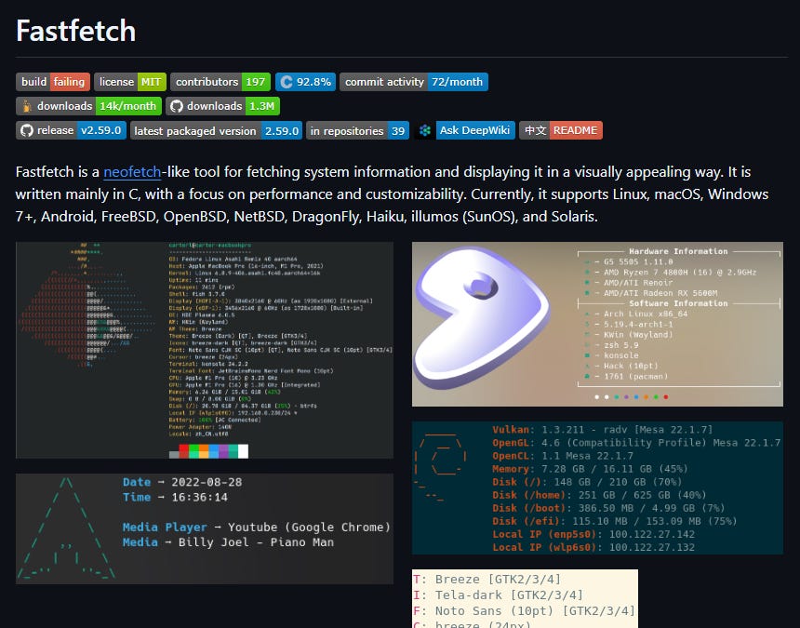Screen dimensions: 800x628
Task: Click the in repositories 39 badge
Action: coord(357,130)
